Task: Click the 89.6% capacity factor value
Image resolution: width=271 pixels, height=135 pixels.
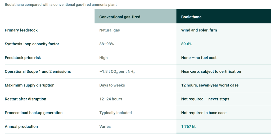Action: coord(187,44)
